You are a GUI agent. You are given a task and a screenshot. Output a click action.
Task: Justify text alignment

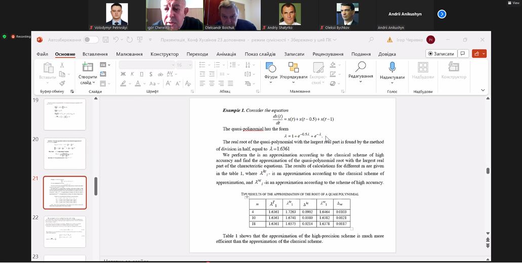click(x=230, y=83)
